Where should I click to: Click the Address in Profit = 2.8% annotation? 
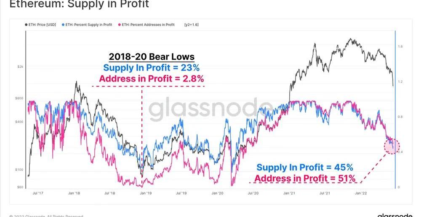pos(151,79)
